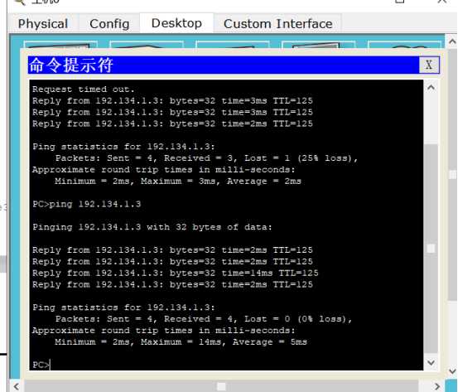
Task: Open the Config tab
Action: coord(109,24)
